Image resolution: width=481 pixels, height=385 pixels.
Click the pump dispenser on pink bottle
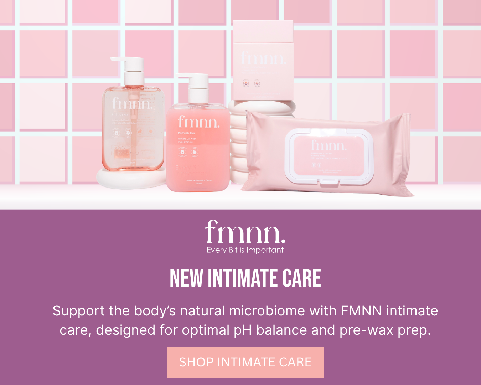click(197, 88)
